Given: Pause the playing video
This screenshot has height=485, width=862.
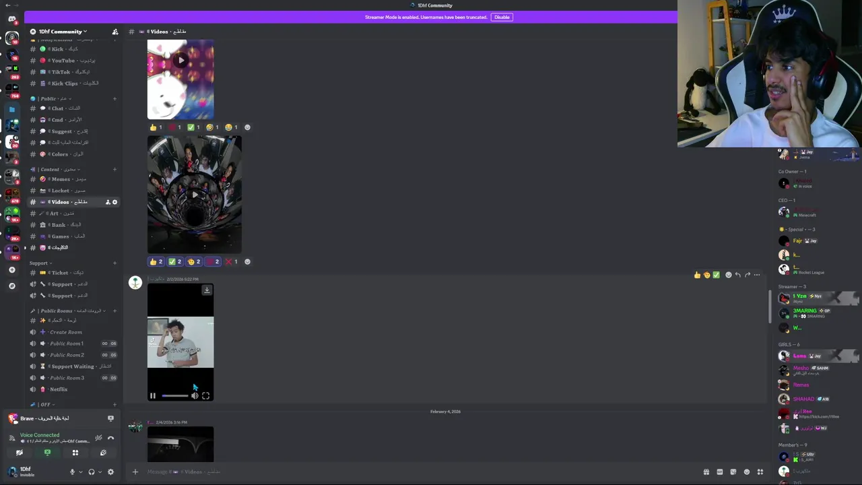Looking at the screenshot, I should 153,396.
